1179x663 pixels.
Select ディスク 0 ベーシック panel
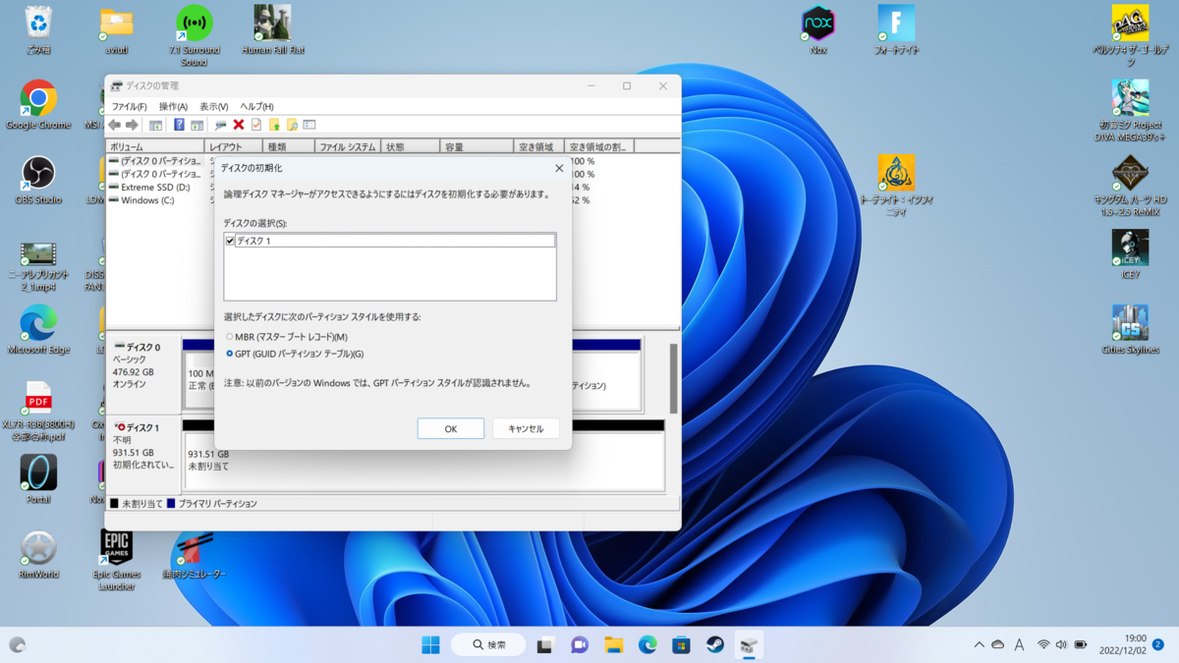click(143, 374)
